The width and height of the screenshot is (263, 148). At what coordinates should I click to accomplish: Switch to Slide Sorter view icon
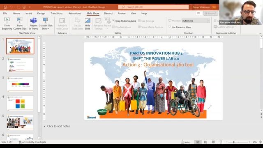[205, 142]
